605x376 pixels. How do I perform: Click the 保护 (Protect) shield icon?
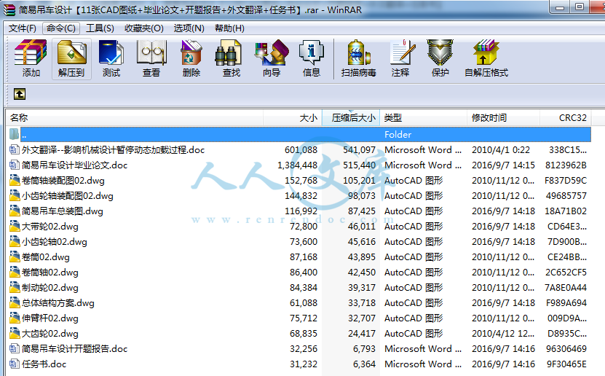(x=440, y=53)
